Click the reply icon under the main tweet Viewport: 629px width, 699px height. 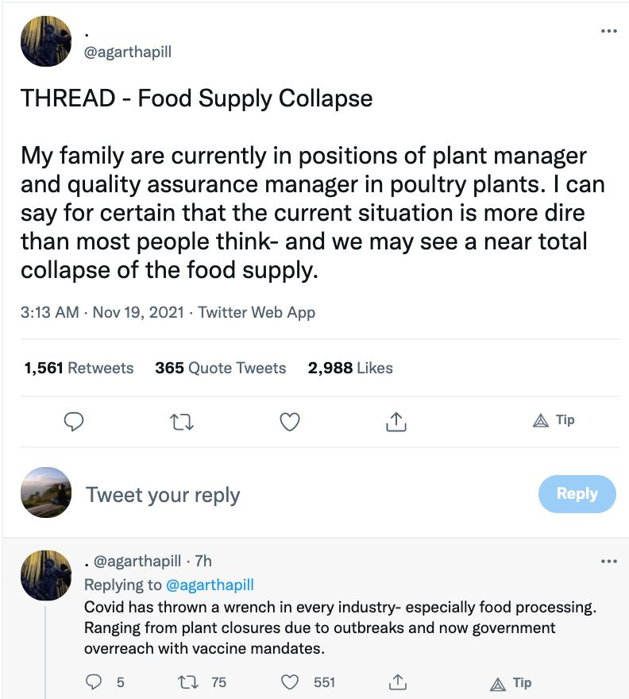click(x=74, y=421)
